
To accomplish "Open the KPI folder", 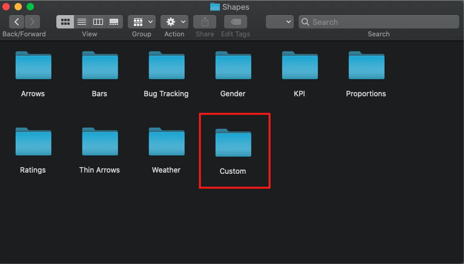I will pyautogui.click(x=299, y=67).
